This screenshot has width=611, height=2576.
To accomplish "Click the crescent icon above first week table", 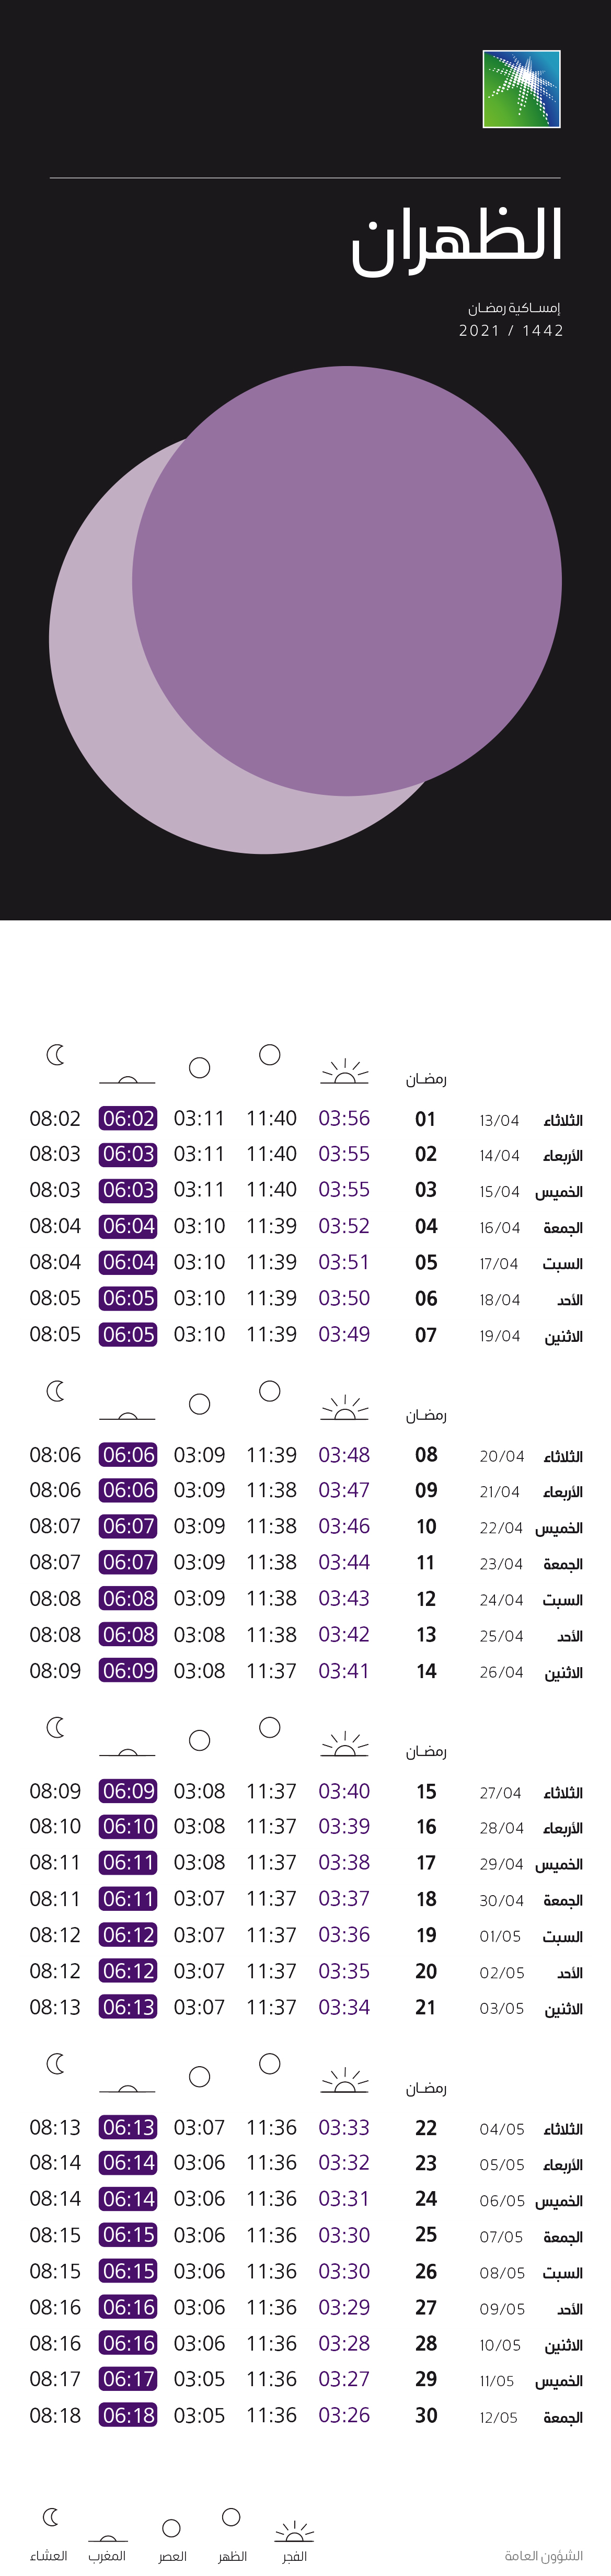I will click(56, 1055).
